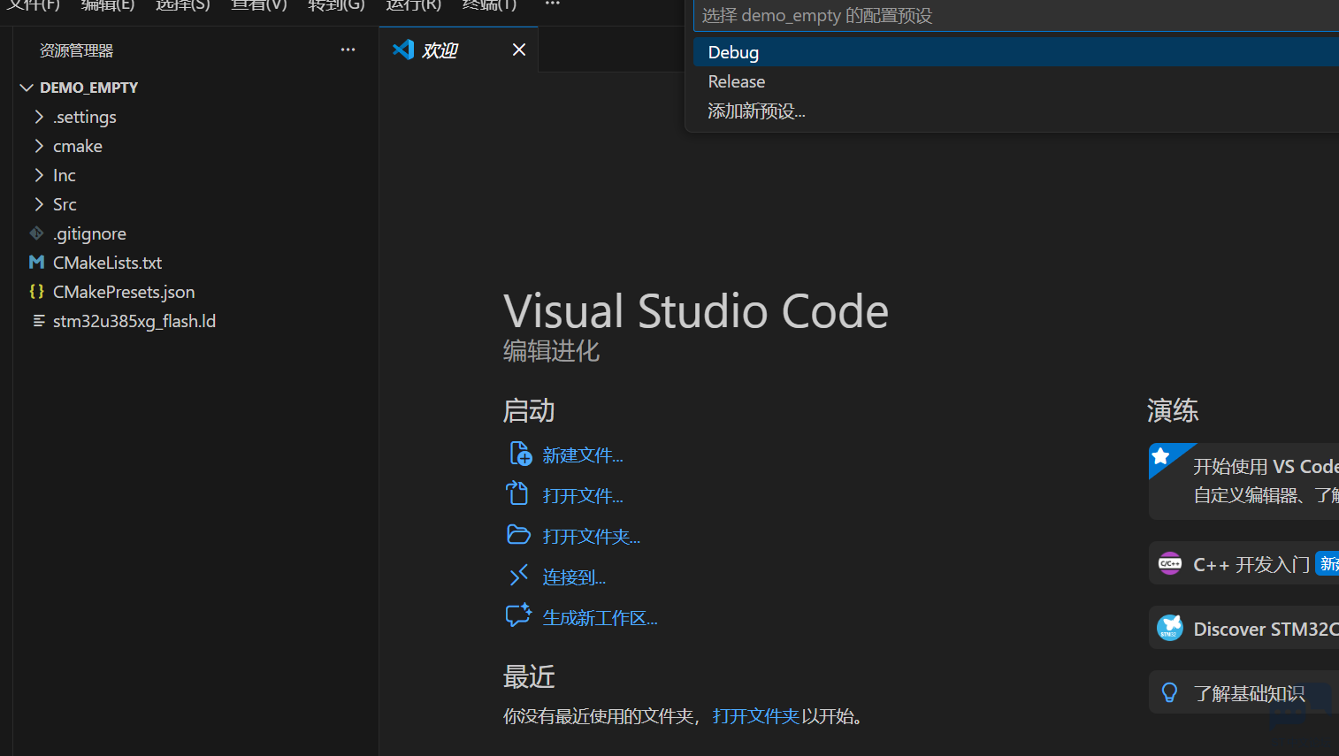
Task: Click the VS Code logo on the Welcome tab
Action: pos(403,50)
